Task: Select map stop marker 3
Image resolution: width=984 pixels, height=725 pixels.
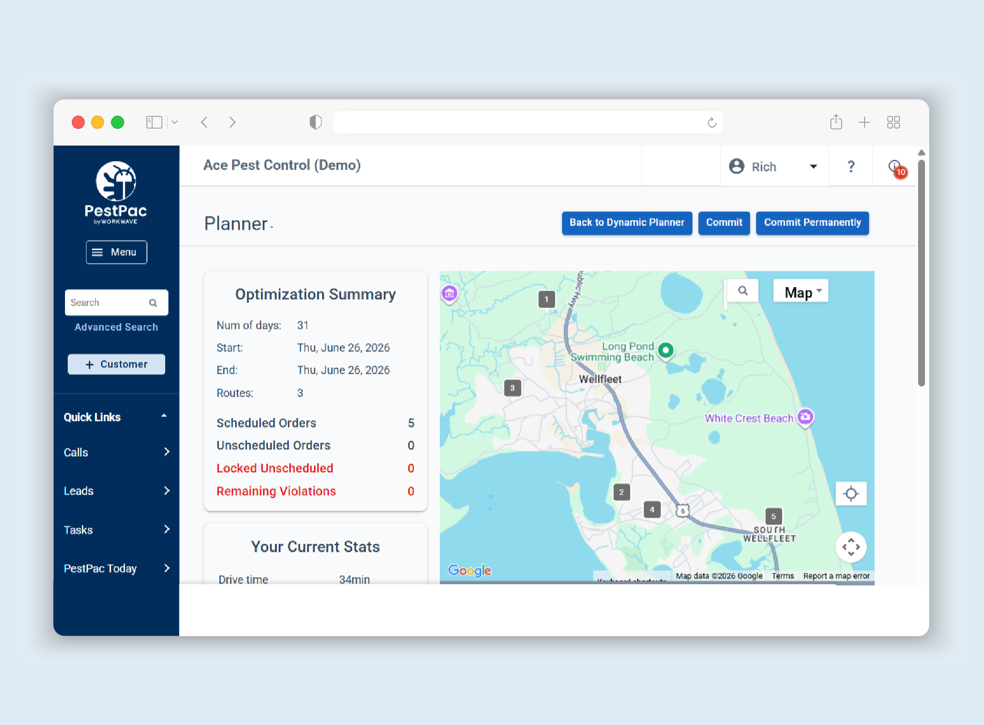Action: [513, 388]
